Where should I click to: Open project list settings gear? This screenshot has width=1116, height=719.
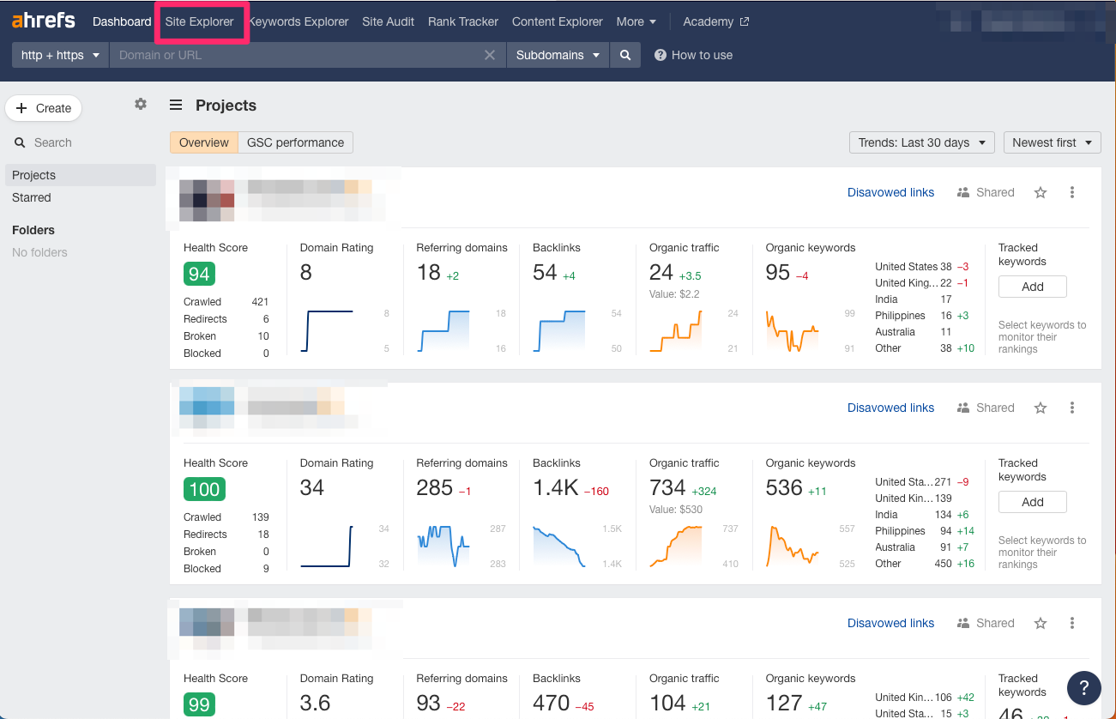(141, 104)
